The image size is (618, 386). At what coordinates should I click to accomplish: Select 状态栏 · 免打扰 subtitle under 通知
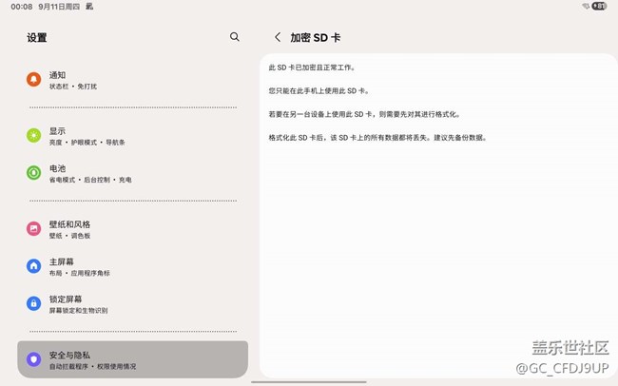(x=73, y=87)
